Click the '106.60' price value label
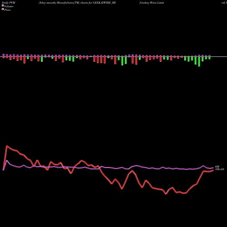Screen dimensions: 227x227 (x=219, y=169)
